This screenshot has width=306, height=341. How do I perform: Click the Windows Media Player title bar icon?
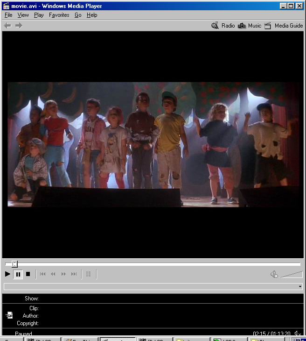[x=7, y=6]
